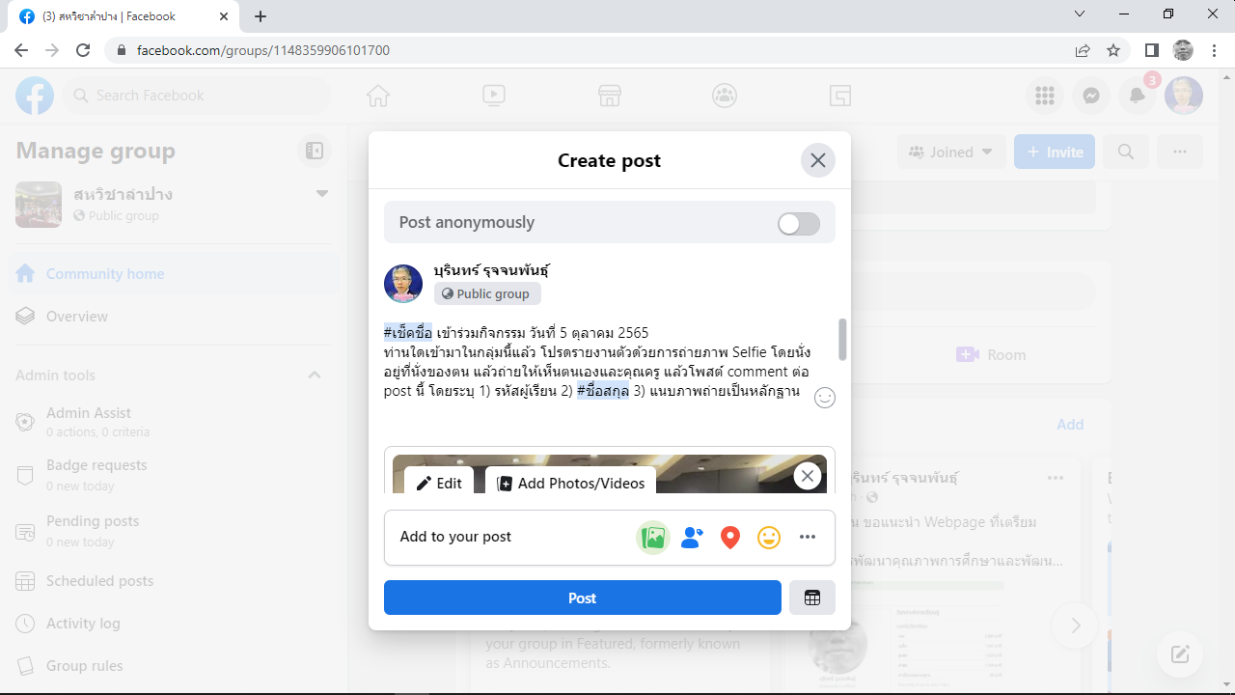Open the tab search dropdown arrow
The image size is (1235, 695).
(x=1080, y=14)
